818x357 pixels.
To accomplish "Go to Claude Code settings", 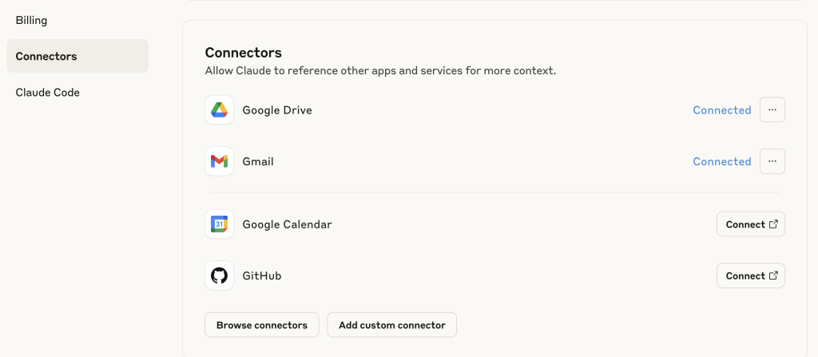I will [x=48, y=93].
